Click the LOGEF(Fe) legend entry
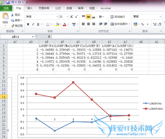Screen dimensions: 165x139 click(x=152, y=103)
